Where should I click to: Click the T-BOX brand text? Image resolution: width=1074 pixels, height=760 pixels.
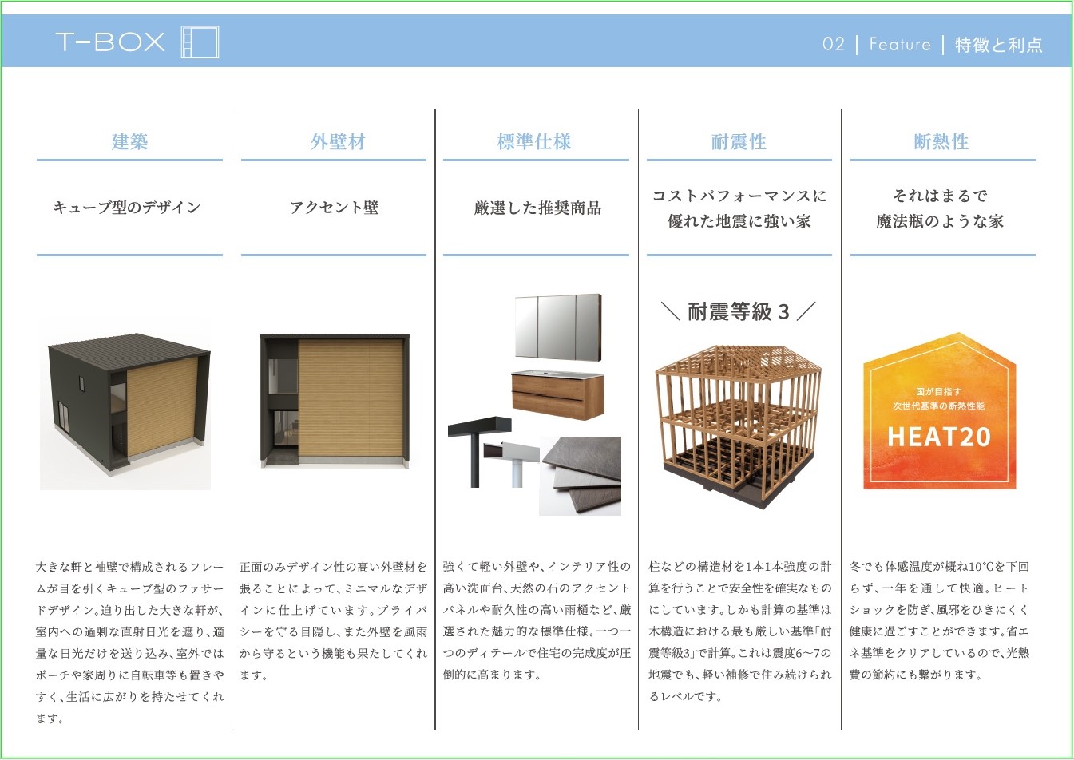point(110,42)
